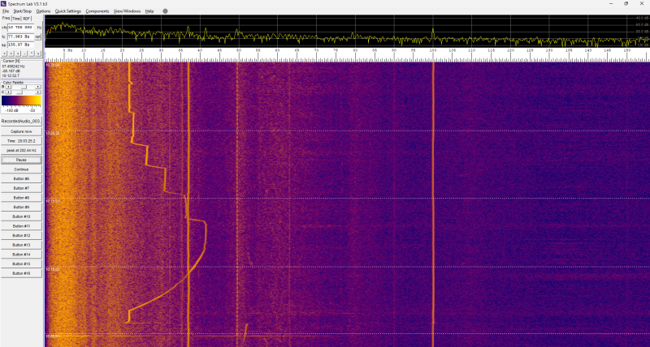Click Button #14
650x347 pixels.
[x=21, y=255]
